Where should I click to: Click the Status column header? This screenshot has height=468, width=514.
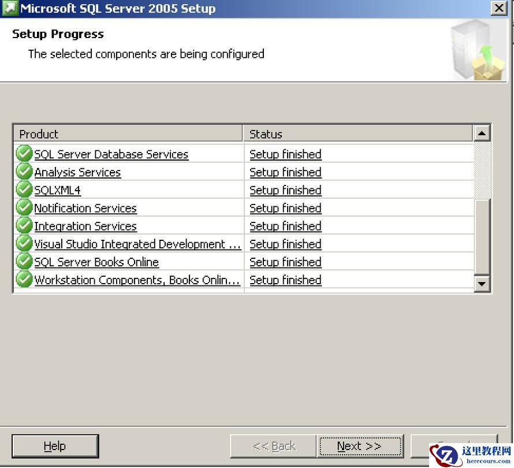click(358, 134)
